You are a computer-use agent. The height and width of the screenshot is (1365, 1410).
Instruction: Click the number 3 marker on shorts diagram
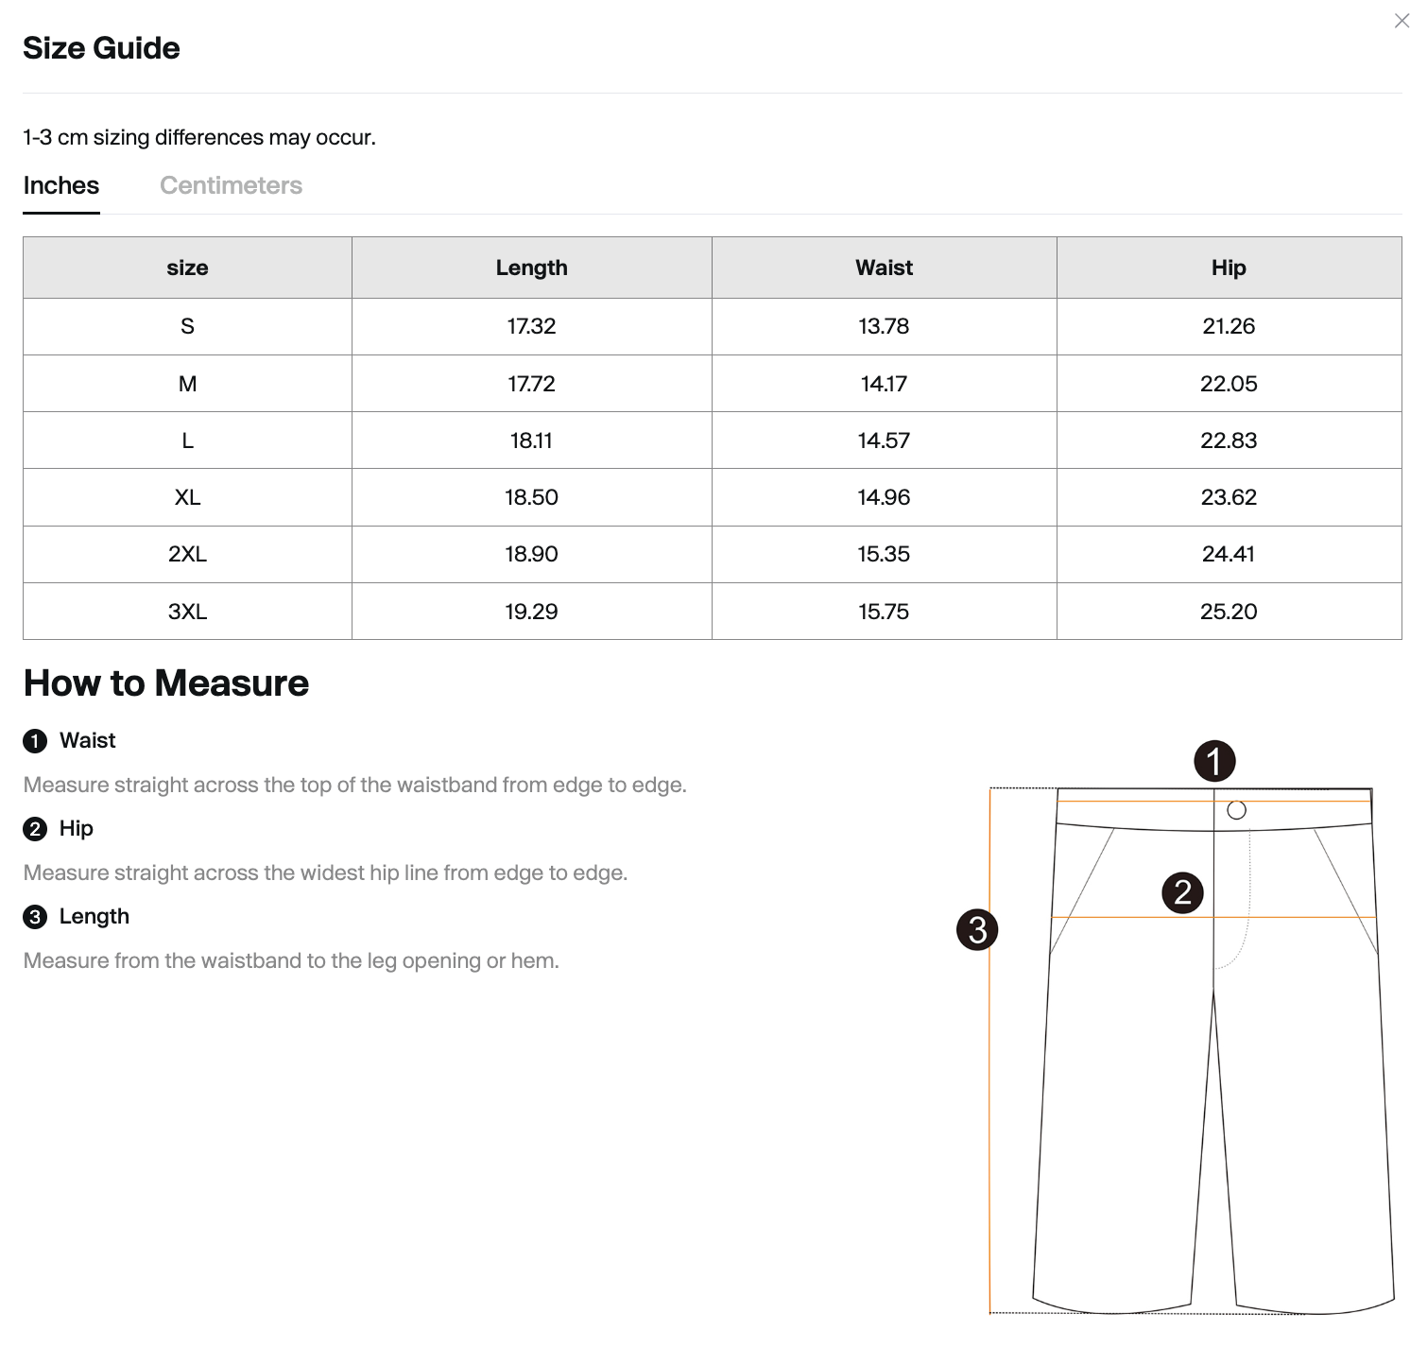point(977,929)
